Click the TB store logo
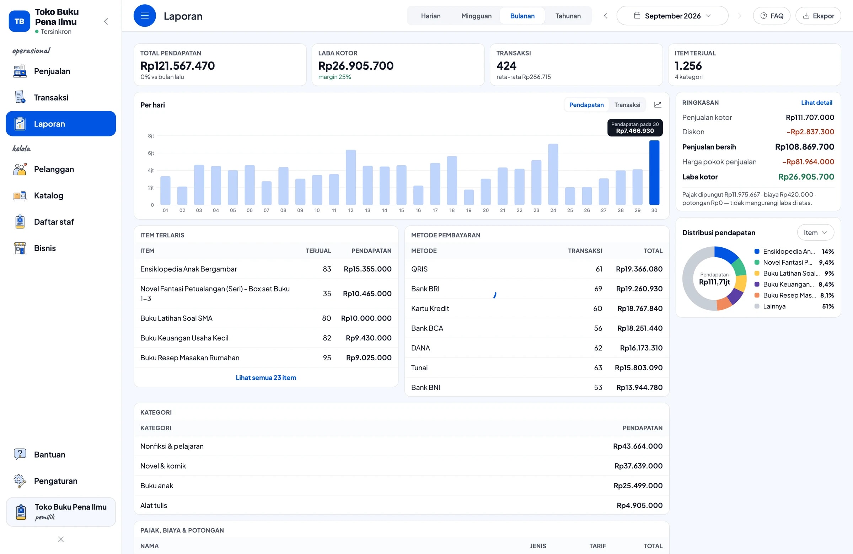The height and width of the screenshot is (554, 853). 19,21
